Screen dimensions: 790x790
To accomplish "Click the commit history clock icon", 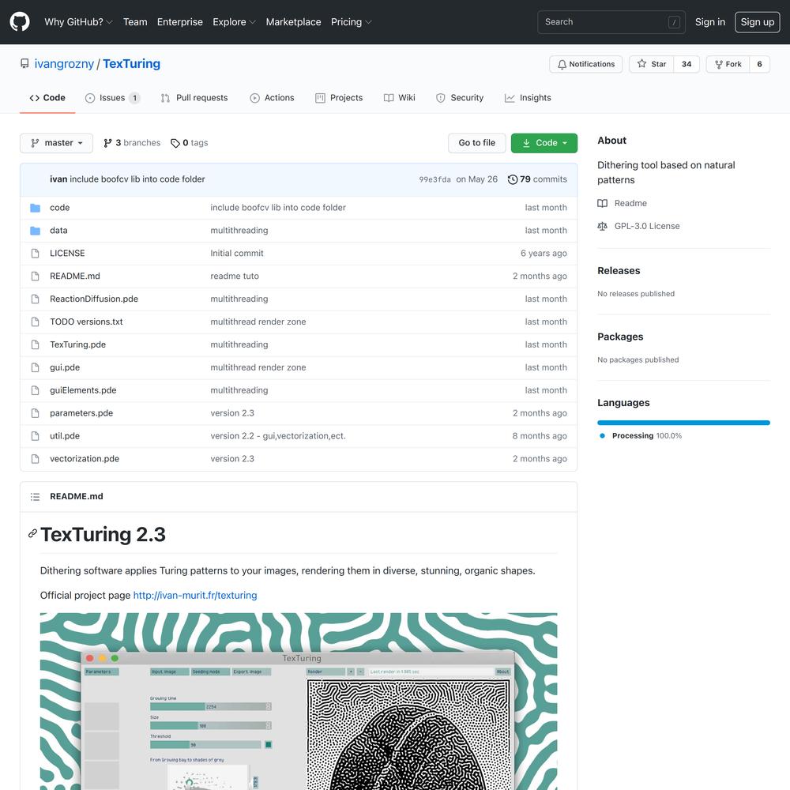I will point(513,179).
